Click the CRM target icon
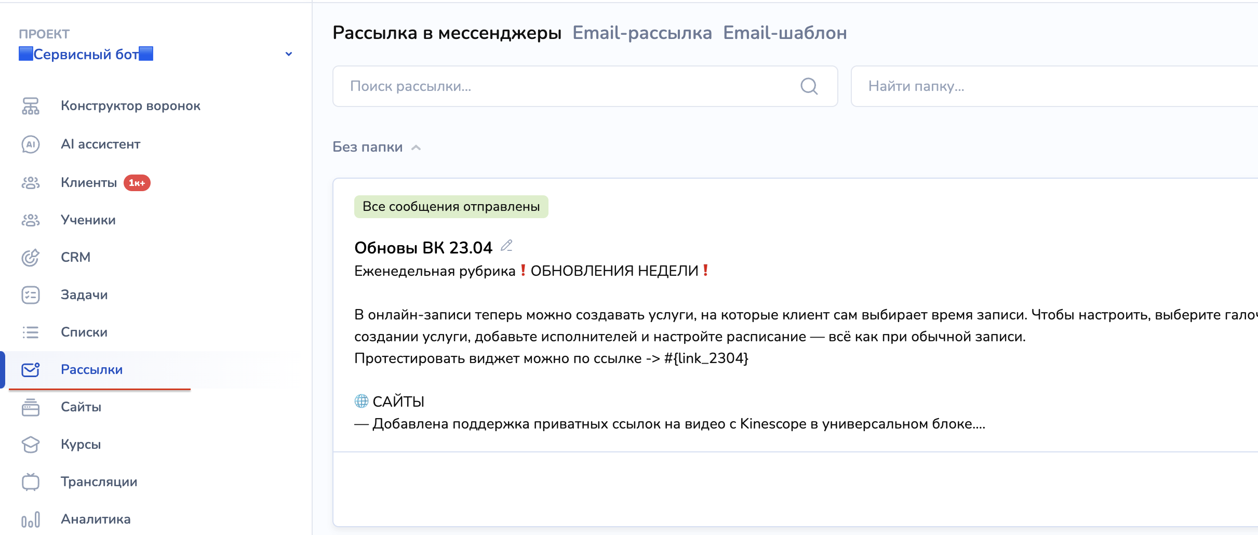Screen dimensions: 1258x535 pyautogui.click(x=31, y=257)
